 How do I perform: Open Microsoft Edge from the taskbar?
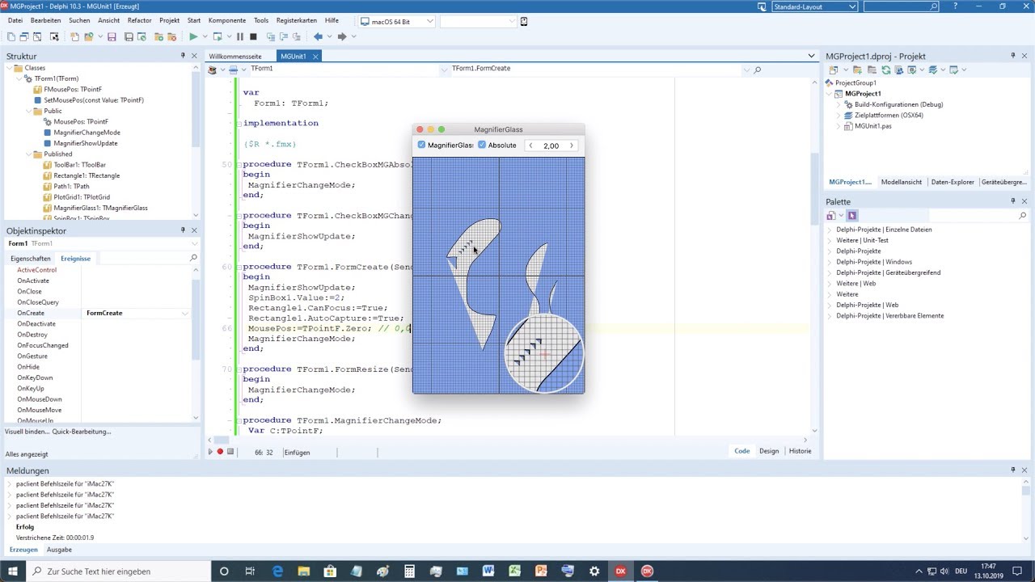[278, 571]
